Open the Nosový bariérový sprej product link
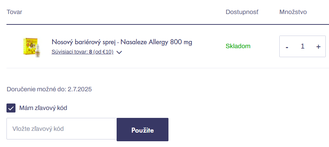The image size is (329, 147). point(122,42)
